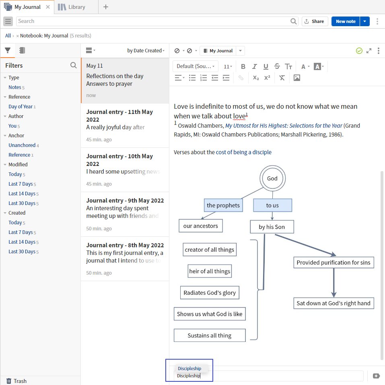
Task: Open Journal entry - 10th May 2022
Action: coord(125,170)
